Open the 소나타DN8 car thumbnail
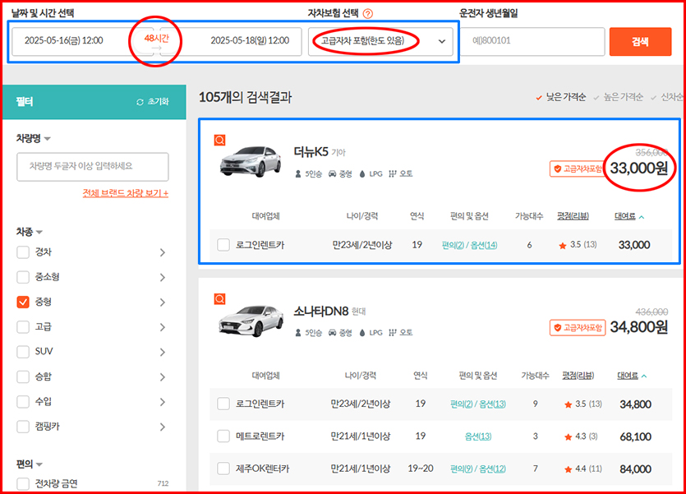Viewport: 686px width, 494px height. 251,321
